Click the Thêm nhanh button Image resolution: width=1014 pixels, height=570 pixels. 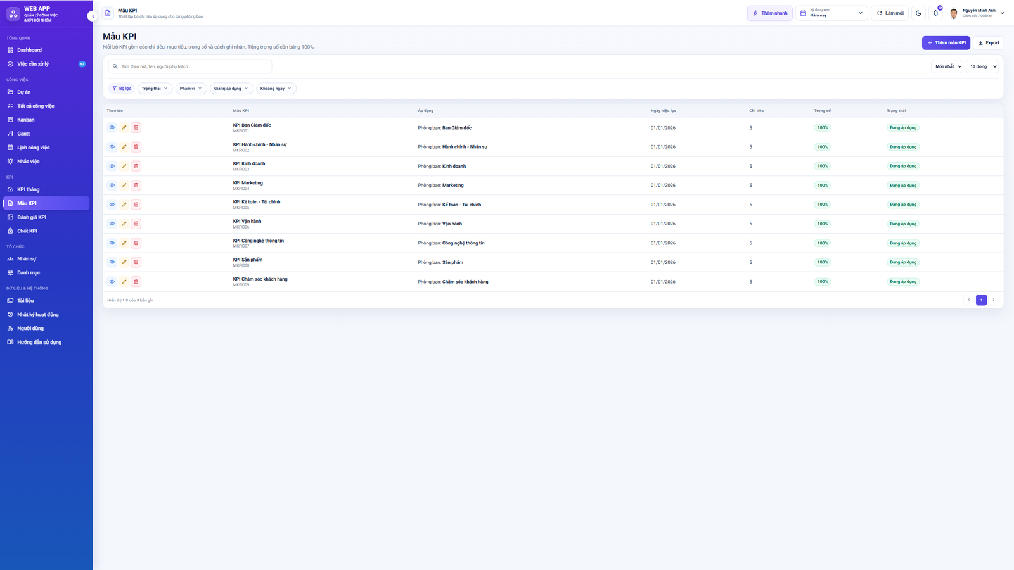[770, 13]
